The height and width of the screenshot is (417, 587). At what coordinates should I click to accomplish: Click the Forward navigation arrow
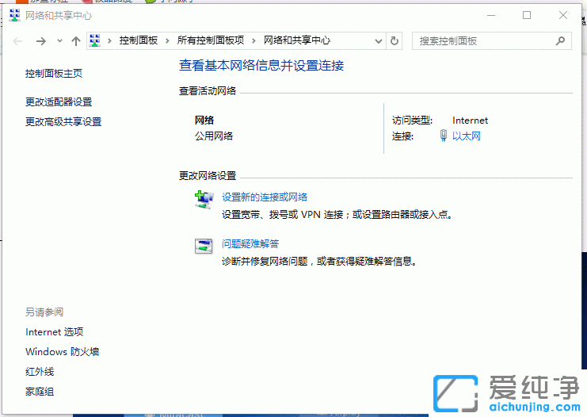41,41
